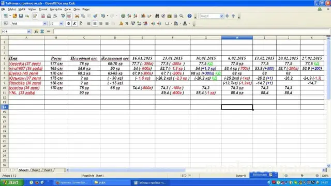Click the Cut scissors icon
This screenshot has width=331, height=186.
77,16
